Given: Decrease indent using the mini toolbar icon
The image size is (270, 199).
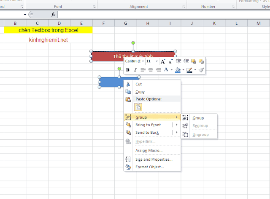Looking at the screenshot, I should (178, 61).
